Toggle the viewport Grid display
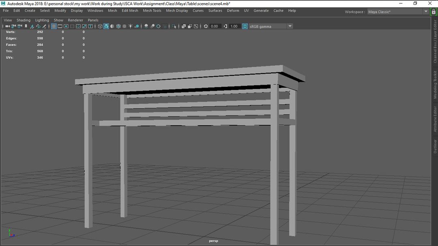The height and width of the screenshot is (246, 438). click(x=54, y=26)
